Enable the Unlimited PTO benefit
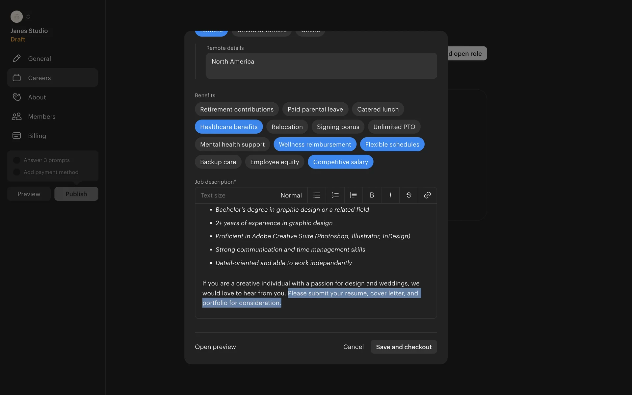The height and width of the screenshot is (395, 632). pos(394,127)
